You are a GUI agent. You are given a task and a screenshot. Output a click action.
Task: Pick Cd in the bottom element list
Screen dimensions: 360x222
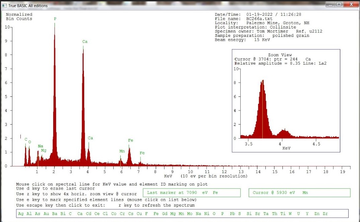(88, 214)
